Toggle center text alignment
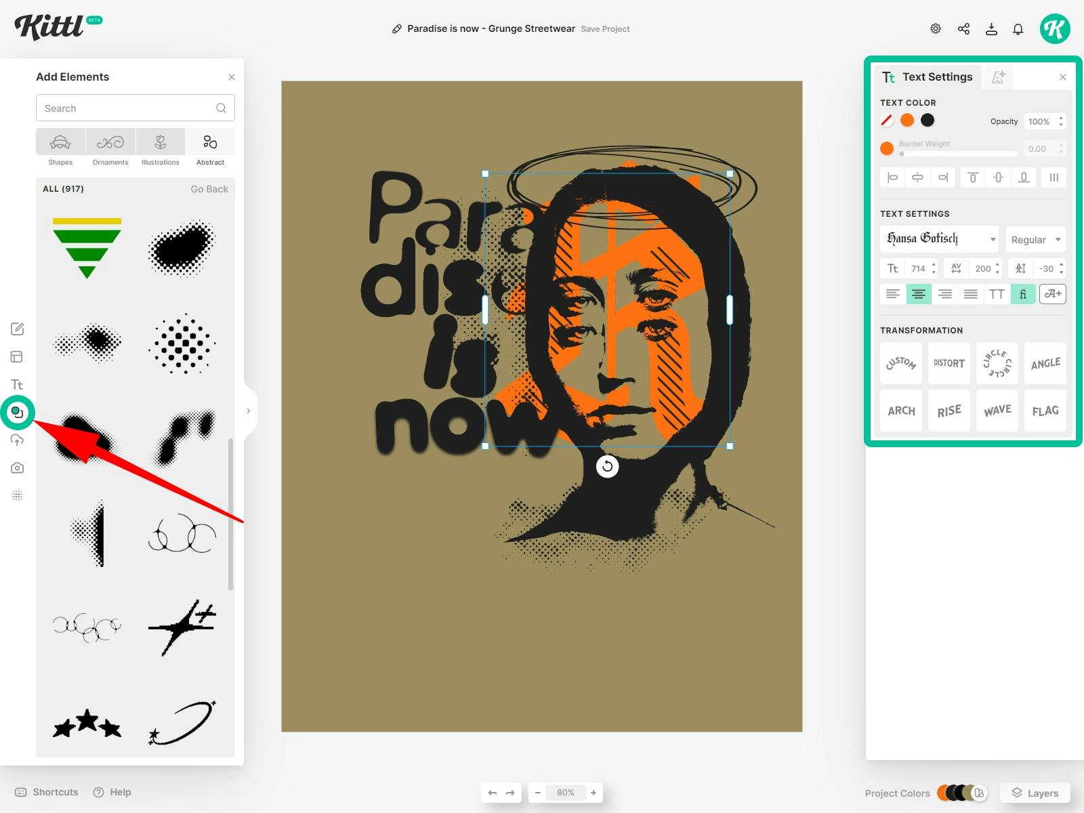 point(919,294)
